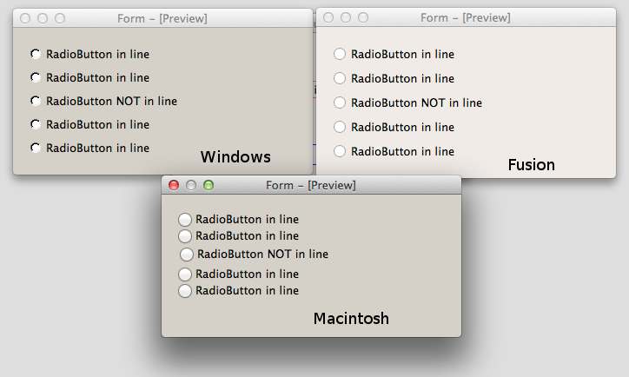Select first radio button in Fusion-style form
Viewport: 629px width, 377px height.
click(340, 54)
